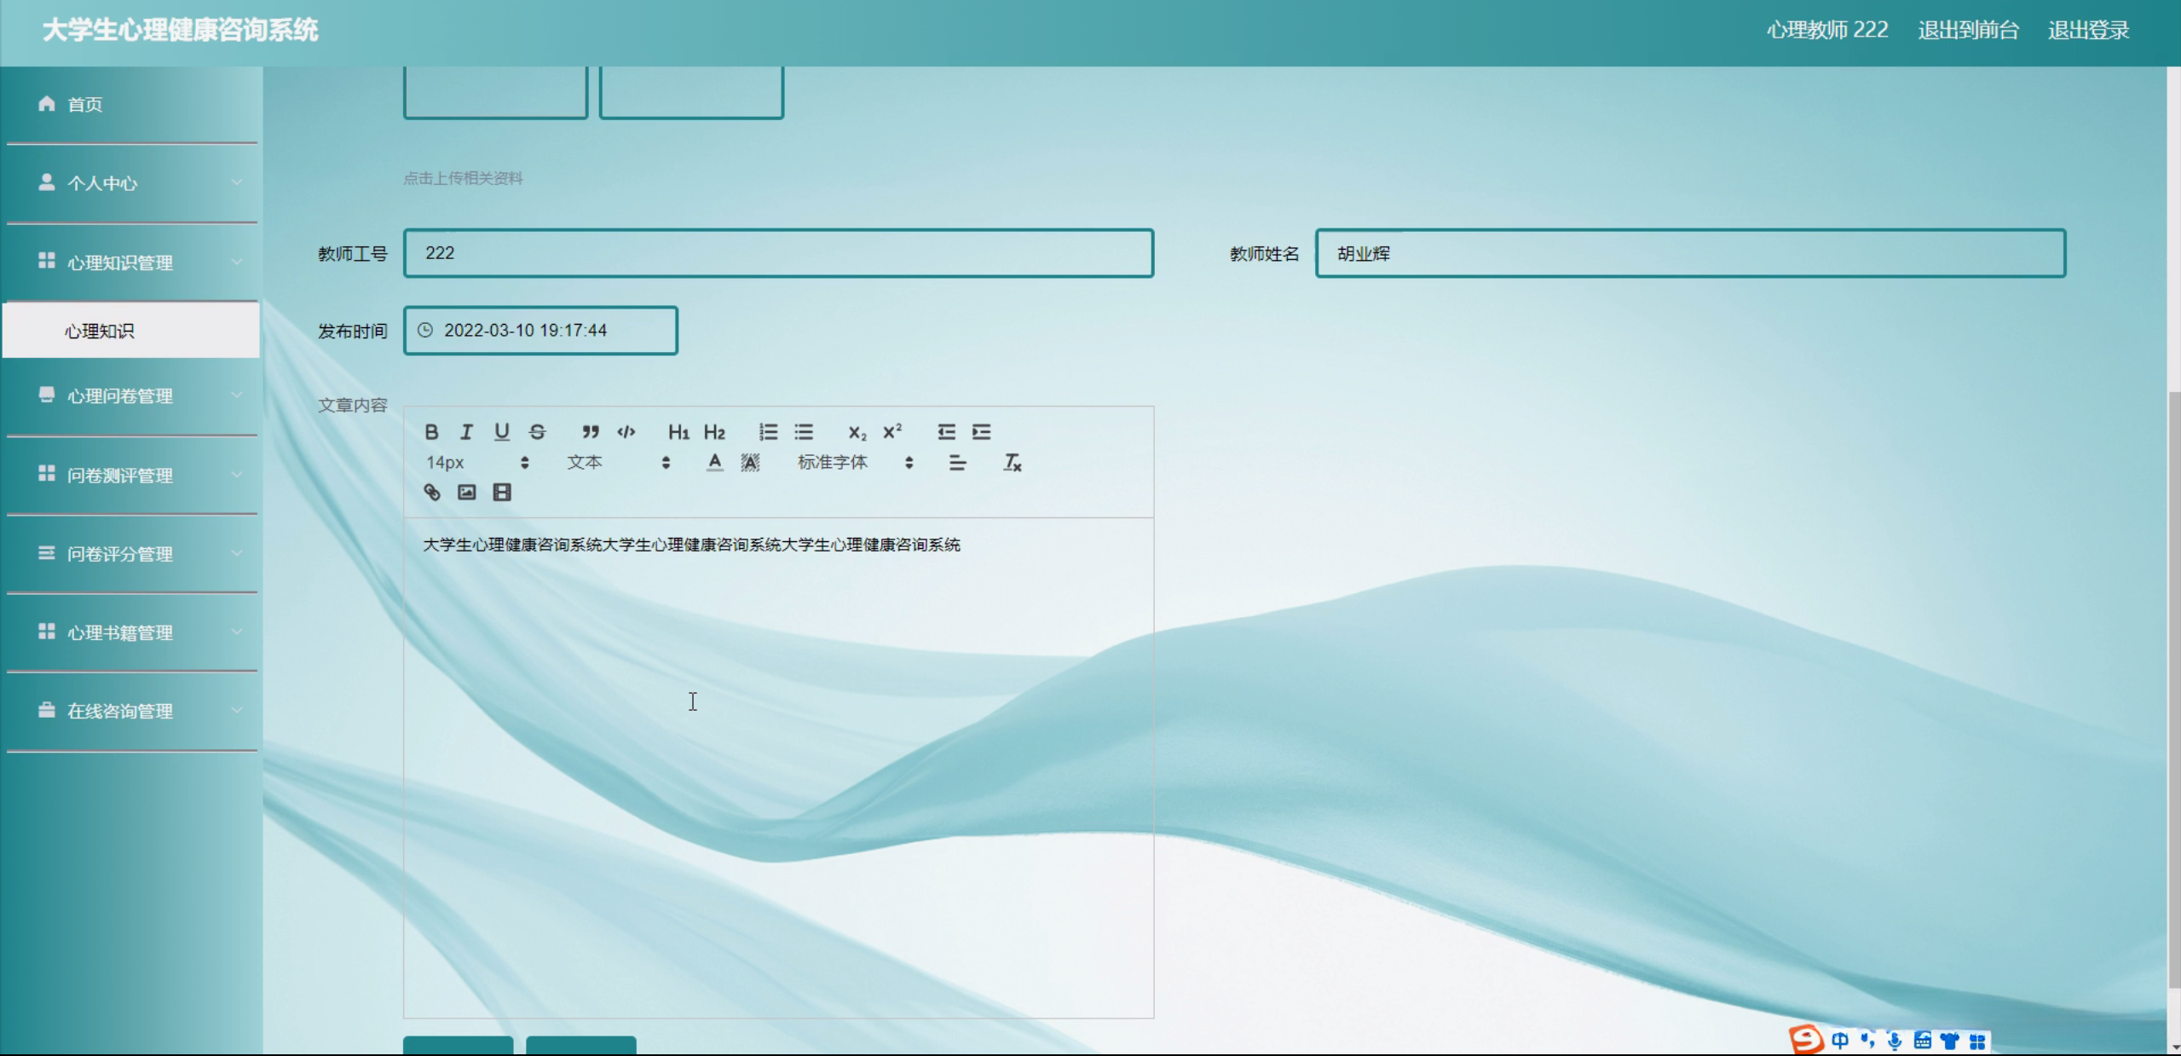Insert a code block

(x=626, y=432)
